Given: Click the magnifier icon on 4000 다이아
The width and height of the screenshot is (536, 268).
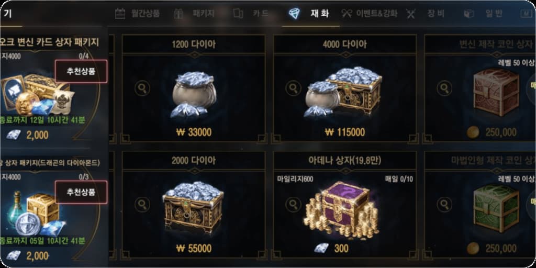Looking at the screenshot, I should coord(293,88).
